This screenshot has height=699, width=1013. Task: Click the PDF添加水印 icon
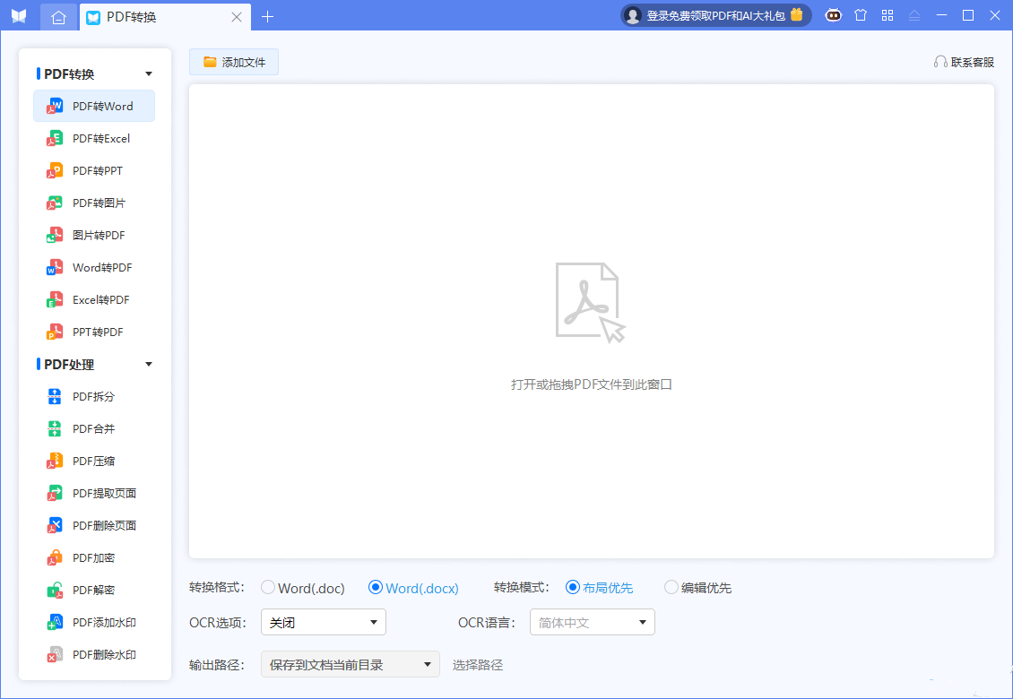55,623
